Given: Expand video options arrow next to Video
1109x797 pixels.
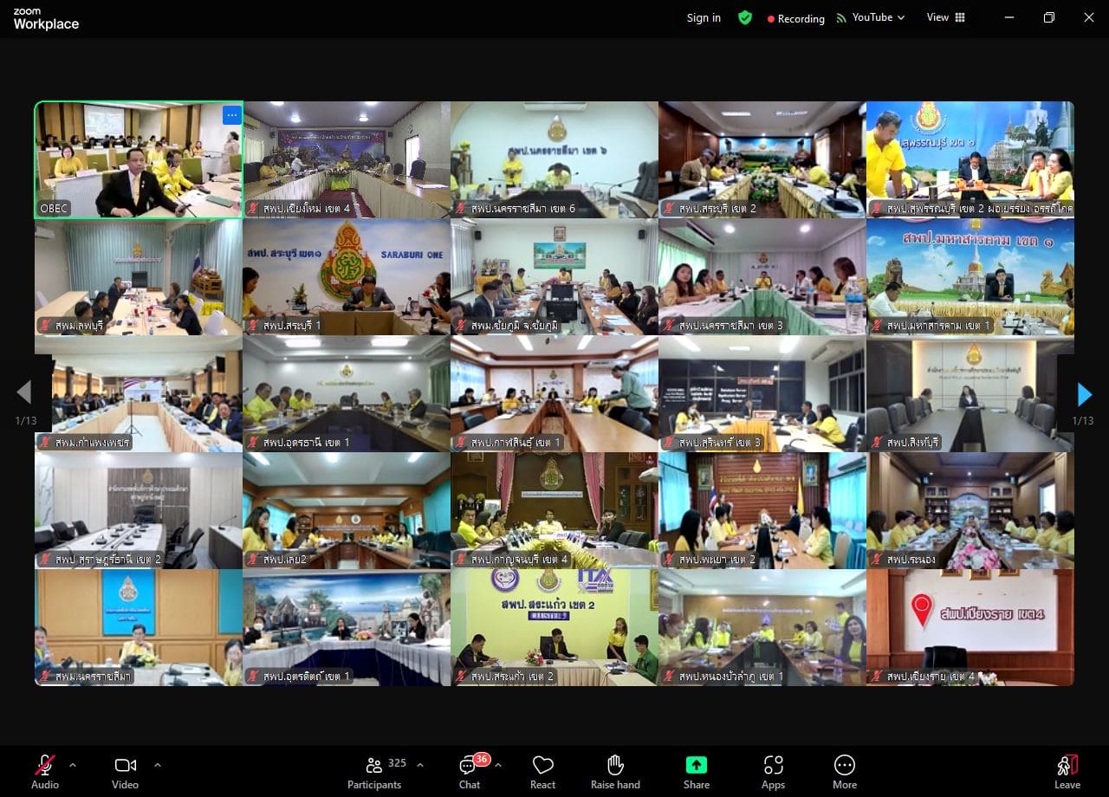Looking at the screenshot, I should click(157, 765).
